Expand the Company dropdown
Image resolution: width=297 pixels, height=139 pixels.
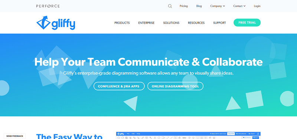click(218, 6)
